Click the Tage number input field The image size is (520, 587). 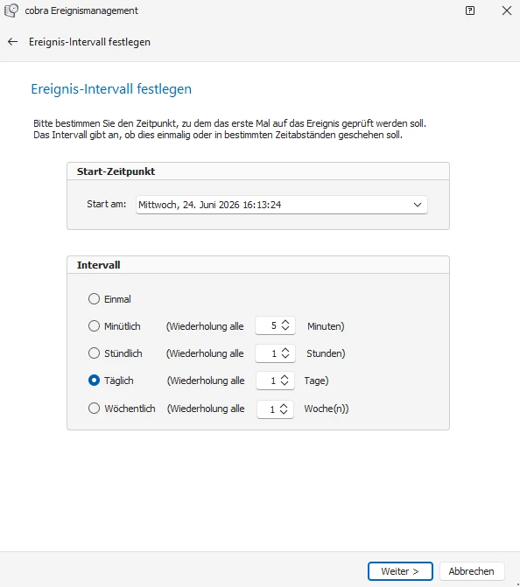(275, 381)
